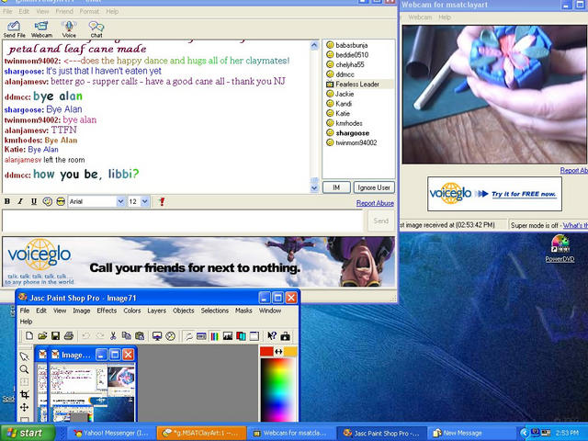Open the audibles sunglasses face icon

tap(61, 202)
